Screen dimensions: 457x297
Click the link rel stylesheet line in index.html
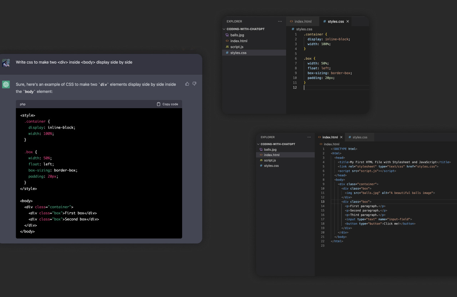pos(388,166)
